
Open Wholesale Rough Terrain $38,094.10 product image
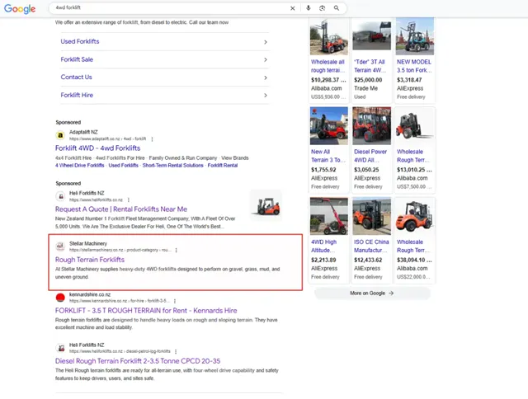[415, 216]
